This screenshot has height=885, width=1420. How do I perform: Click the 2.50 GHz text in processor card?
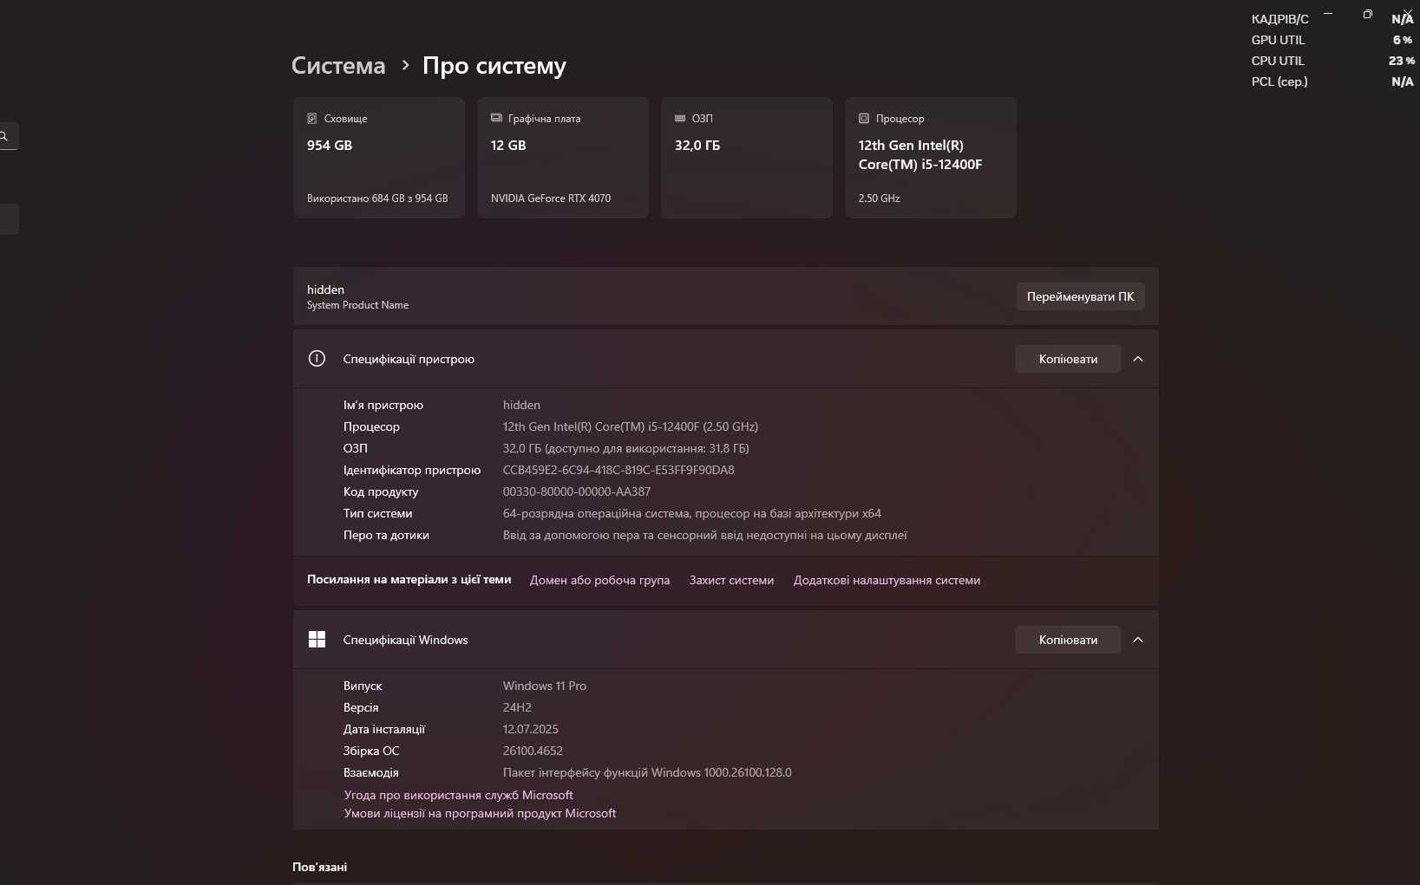point(880,198)
